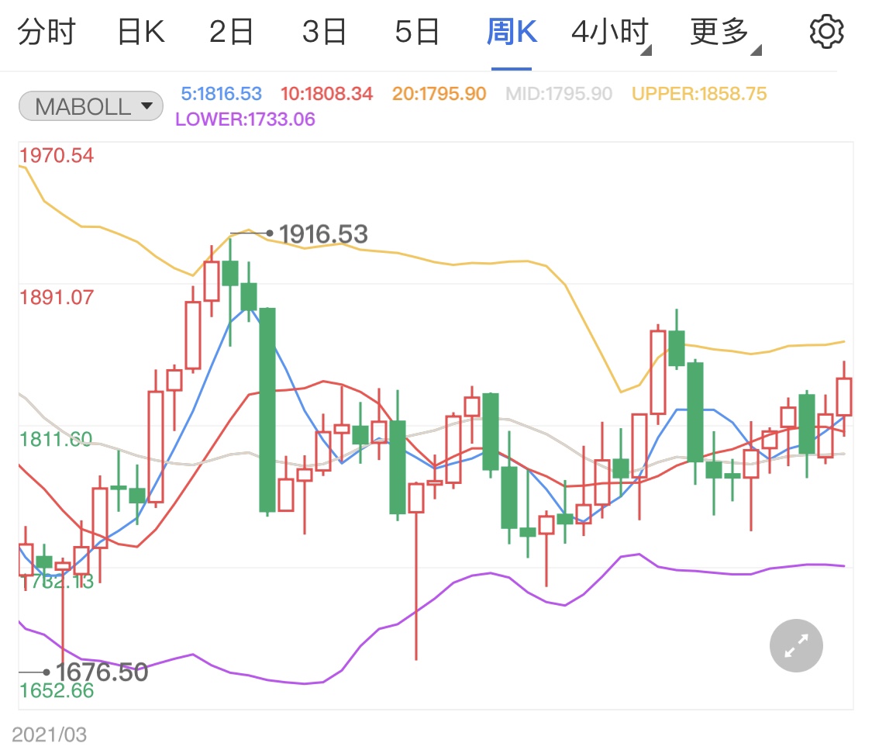This screenshot has height=750, width=872.
Task: Select the 周K weekly tab
Action: pos(512,32)
